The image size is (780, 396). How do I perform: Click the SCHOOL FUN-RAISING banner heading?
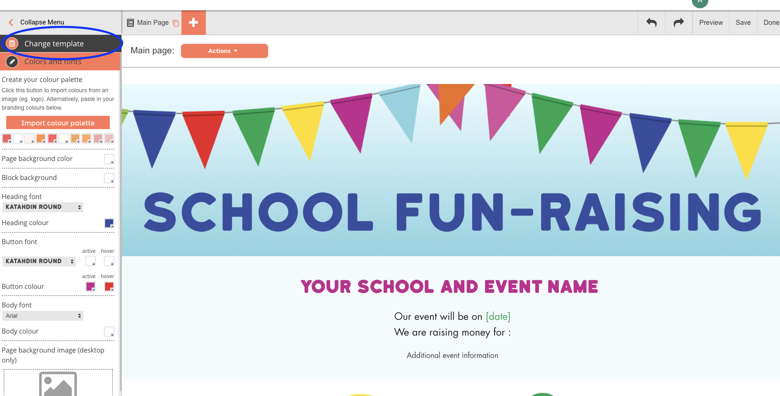452,211
